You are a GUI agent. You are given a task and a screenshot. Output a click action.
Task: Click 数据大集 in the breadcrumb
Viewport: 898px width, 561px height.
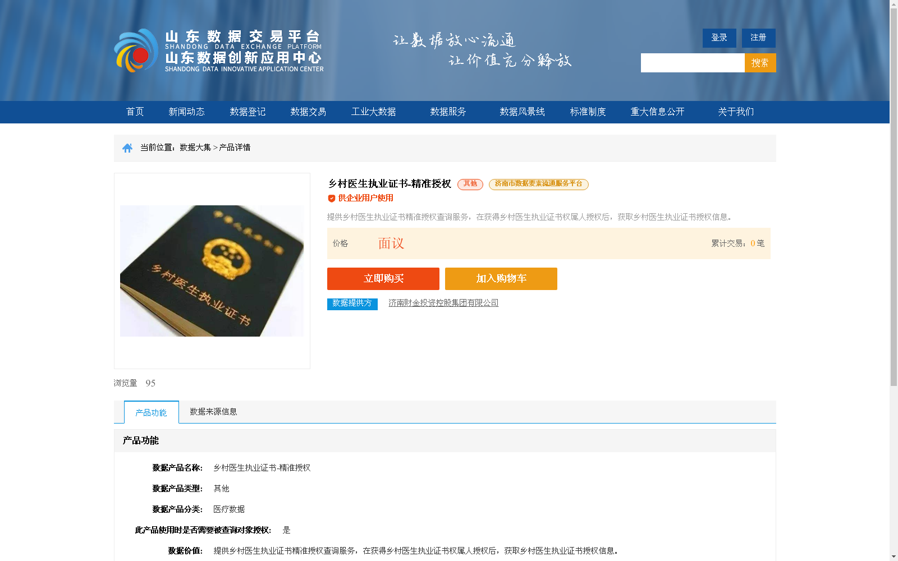point(195,148)
